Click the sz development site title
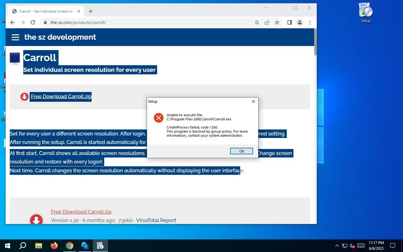The image size is (403, 252). [x=60, y=37]
